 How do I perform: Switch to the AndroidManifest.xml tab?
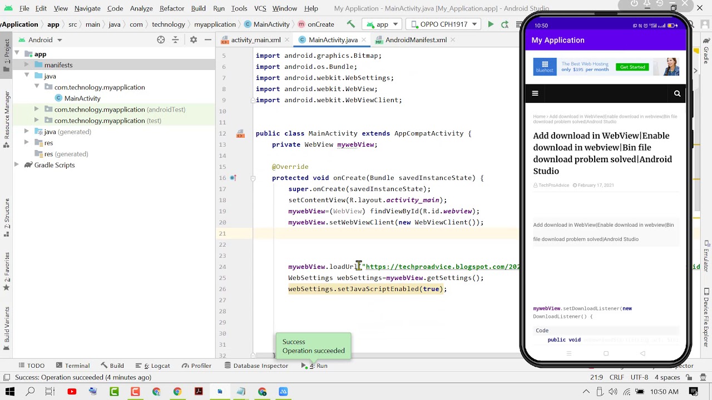click(x=416, y=40)
